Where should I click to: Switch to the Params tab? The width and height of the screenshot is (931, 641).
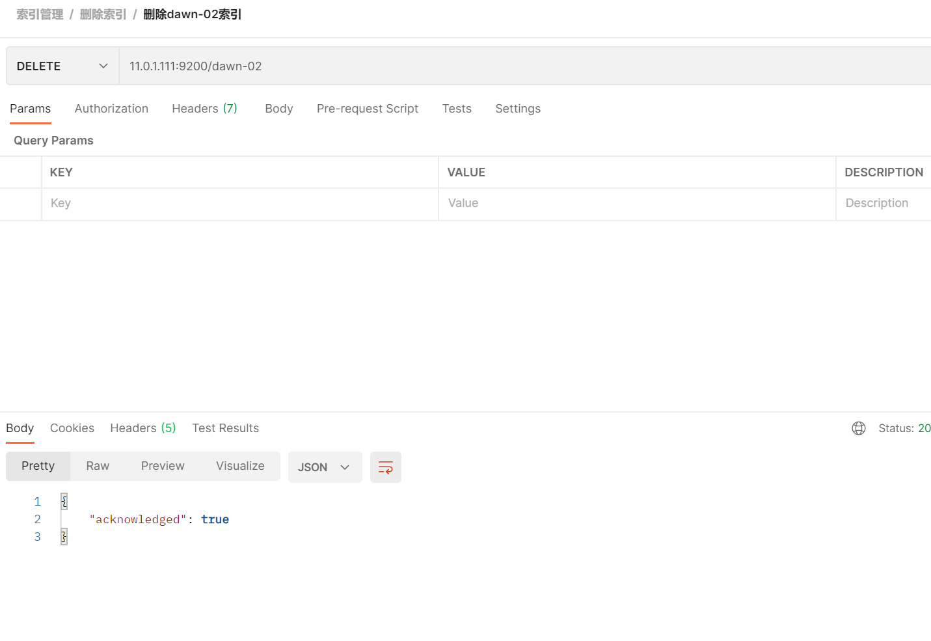pyautogui.click(x=30, y=109)
